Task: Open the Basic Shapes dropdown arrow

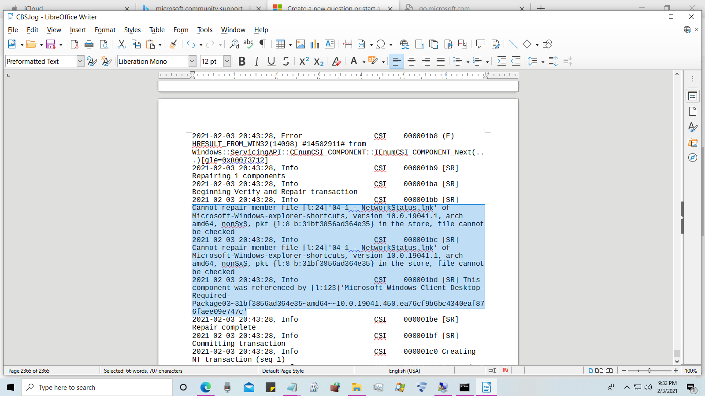Action: click(x=537, y=44)
